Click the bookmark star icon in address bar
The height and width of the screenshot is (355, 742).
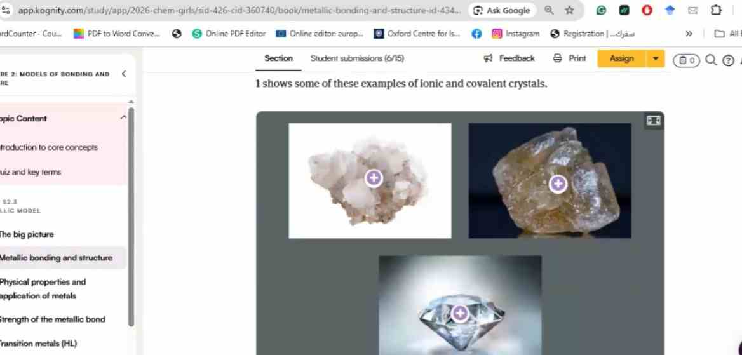570,10
